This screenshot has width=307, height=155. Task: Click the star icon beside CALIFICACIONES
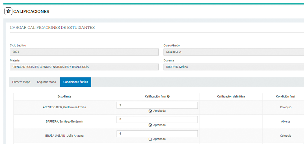[x=8, y=12]
